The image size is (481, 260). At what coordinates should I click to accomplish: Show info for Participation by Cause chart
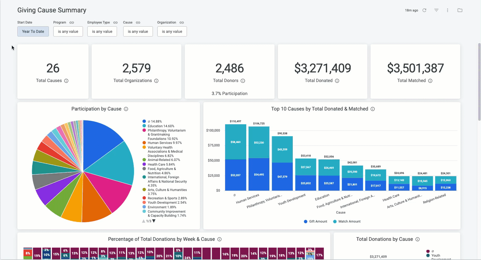coord(126,109)
